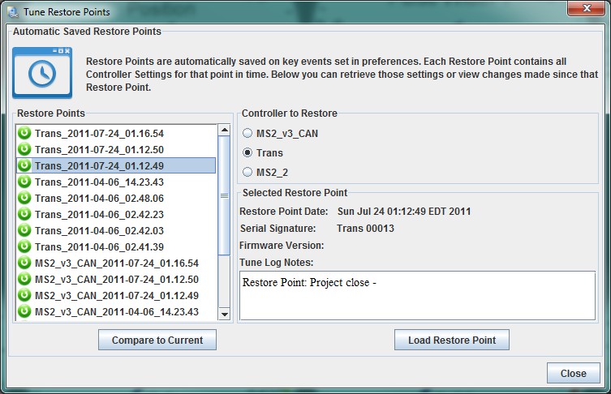Click the Firmware Version label
Image resolution: width=611 pixels, height=394 pixels.
click(282, 246)
